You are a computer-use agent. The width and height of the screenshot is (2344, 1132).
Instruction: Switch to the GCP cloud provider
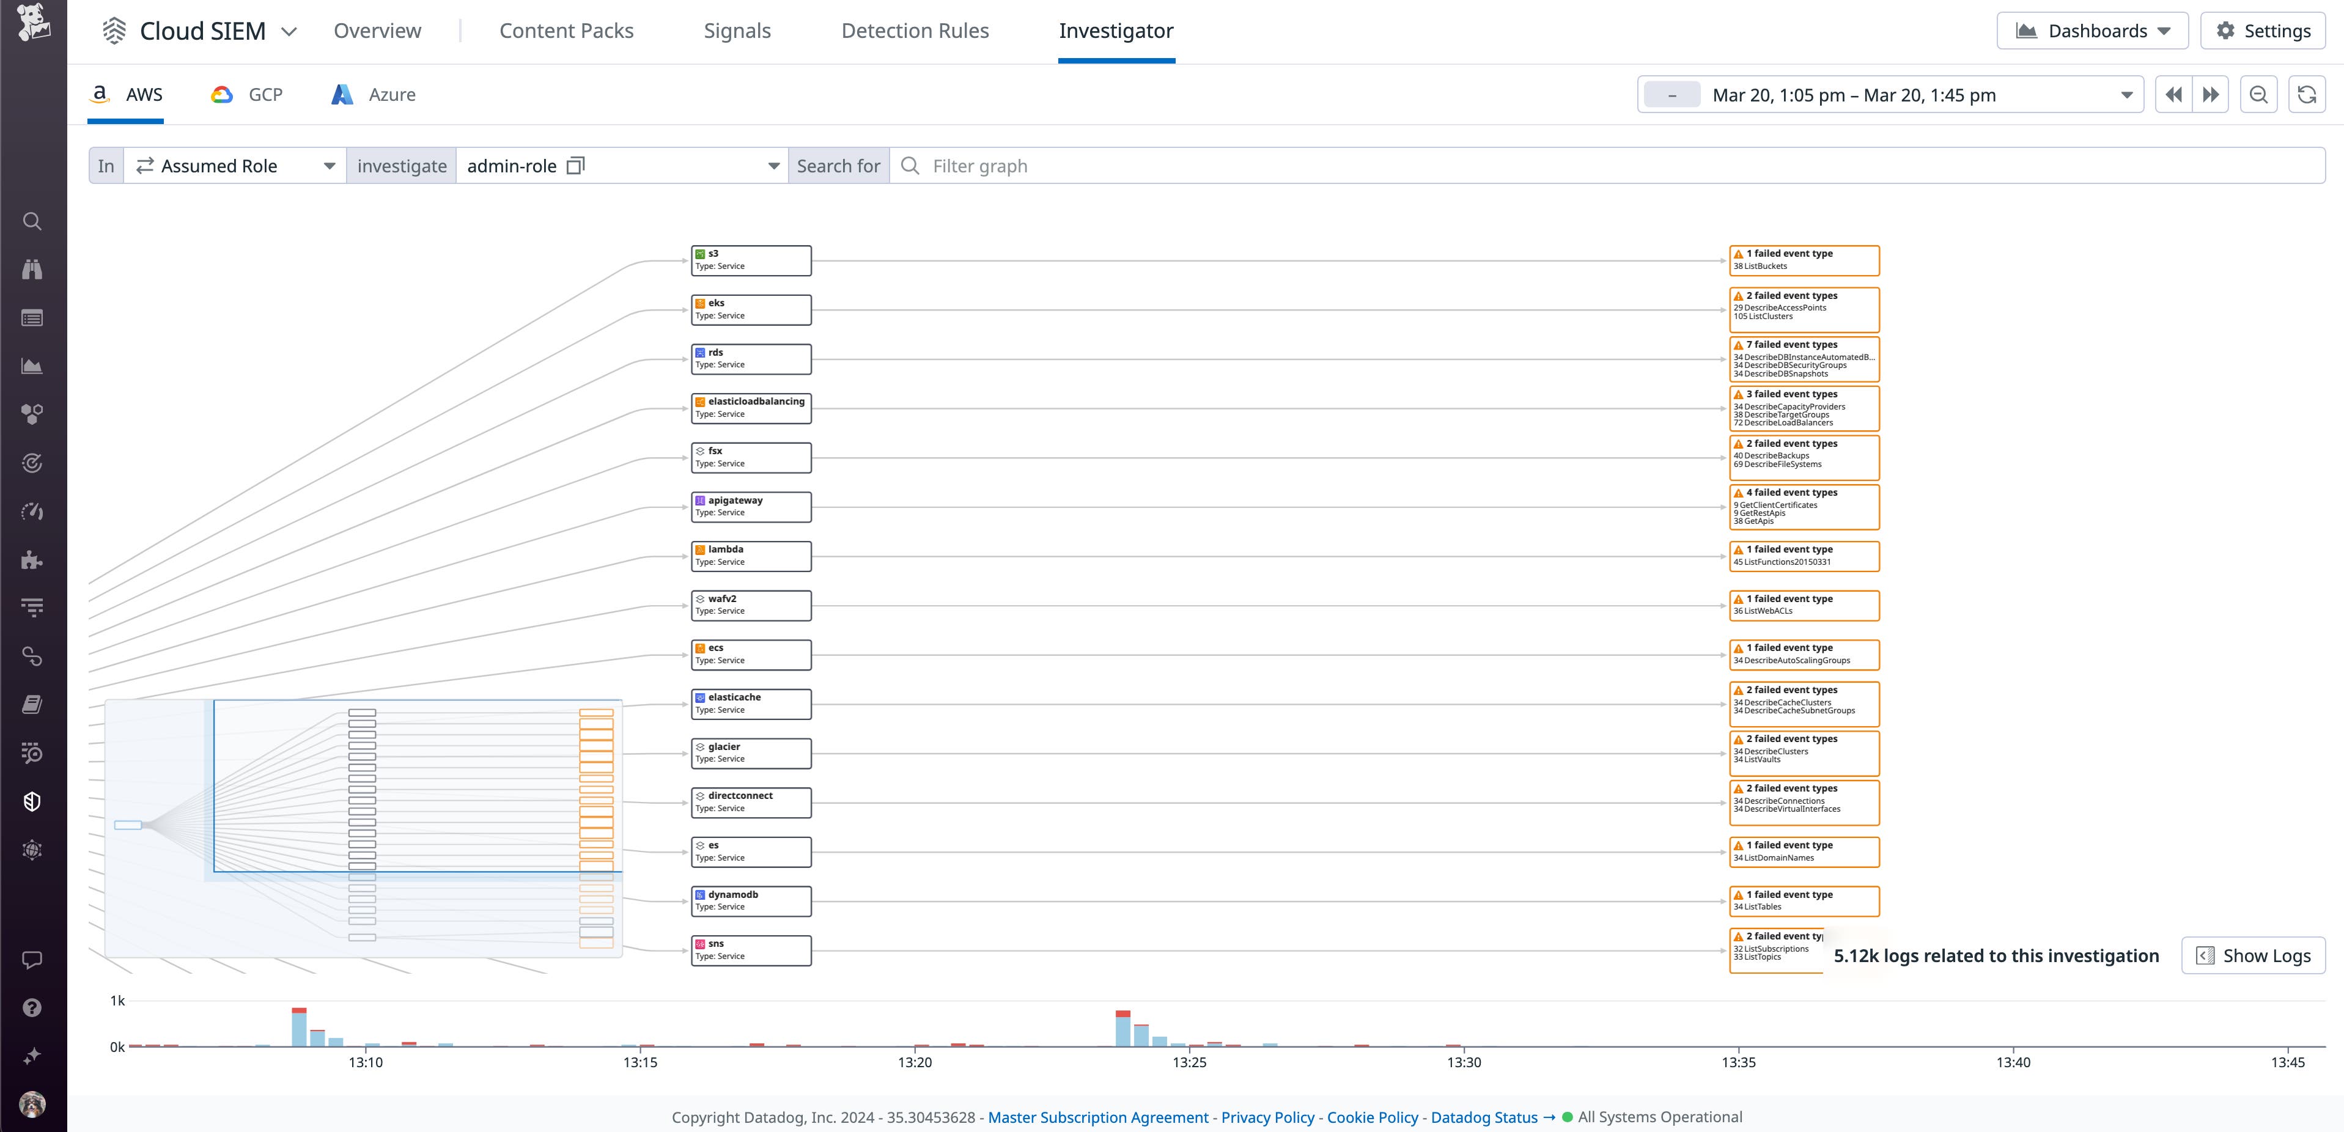pos(246,94)
